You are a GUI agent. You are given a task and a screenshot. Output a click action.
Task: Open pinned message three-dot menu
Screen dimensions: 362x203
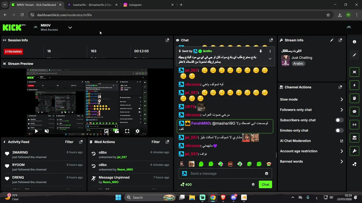click(270, 51)
